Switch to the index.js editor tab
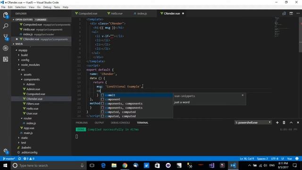Screen dimensions: 302x170 [x=142, y=14]
